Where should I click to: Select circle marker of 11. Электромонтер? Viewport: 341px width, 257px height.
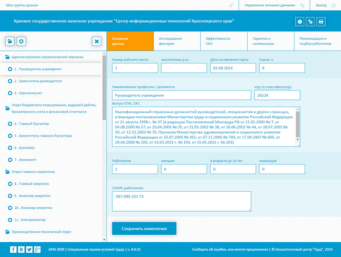point(10,220)
